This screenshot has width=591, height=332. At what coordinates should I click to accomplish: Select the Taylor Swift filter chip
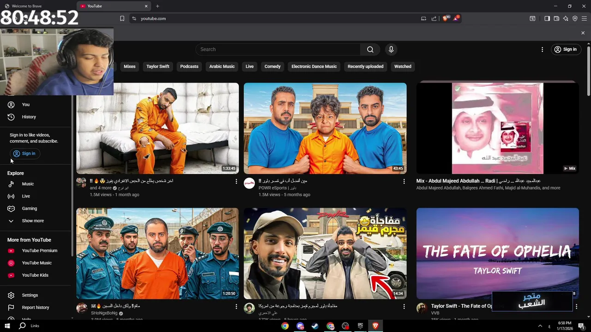pyautogui.click(x=158, y=66)
